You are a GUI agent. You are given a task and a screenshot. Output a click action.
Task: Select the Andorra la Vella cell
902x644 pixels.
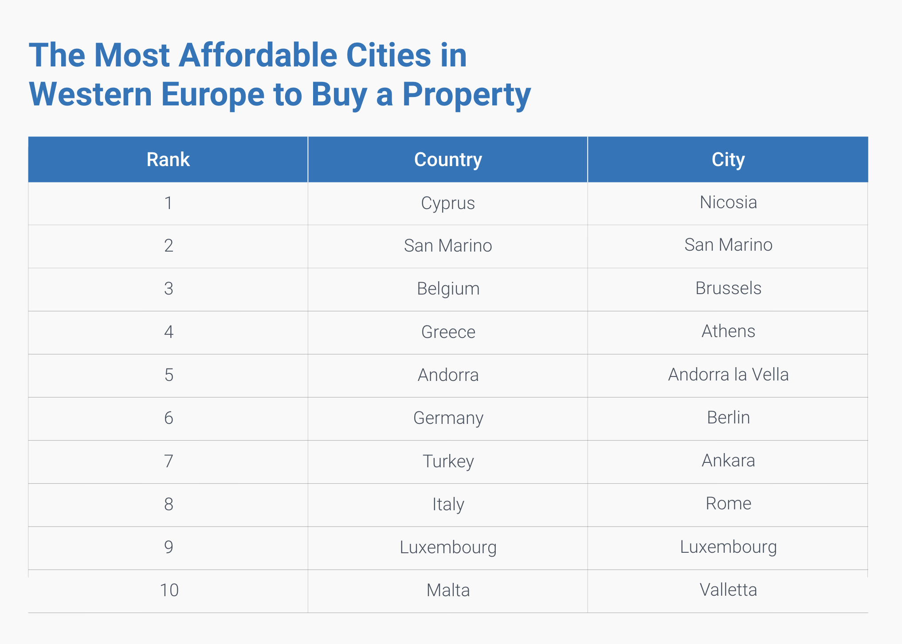point(728,375)
